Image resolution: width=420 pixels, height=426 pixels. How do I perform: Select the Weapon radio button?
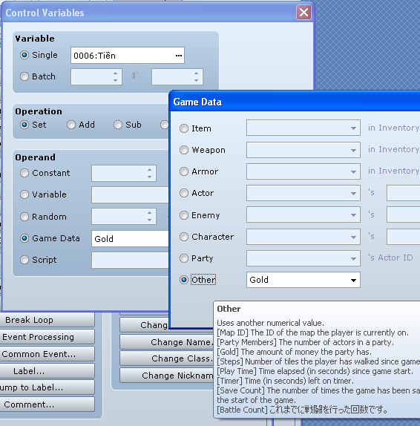pos(184,150)
